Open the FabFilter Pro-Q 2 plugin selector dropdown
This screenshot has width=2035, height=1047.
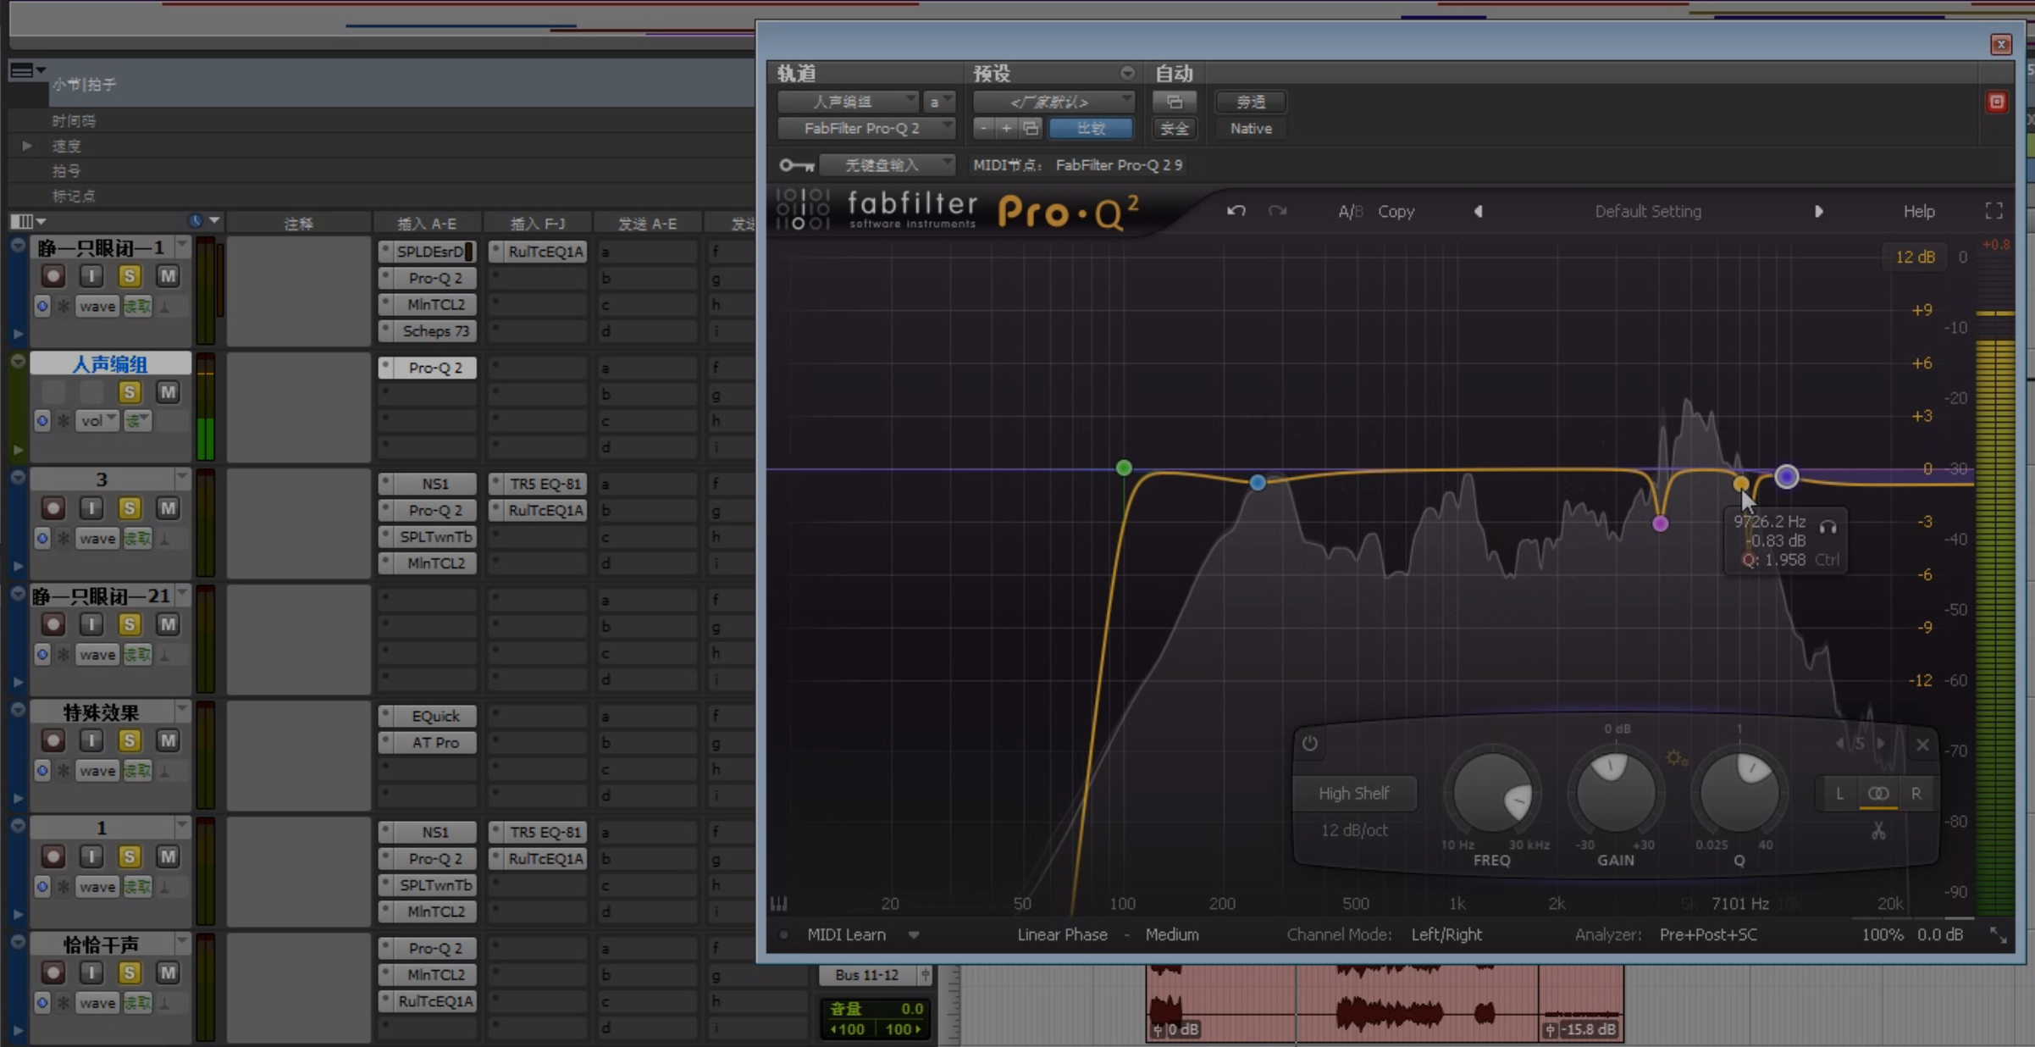pyautogui.click(x=866, y=129)
